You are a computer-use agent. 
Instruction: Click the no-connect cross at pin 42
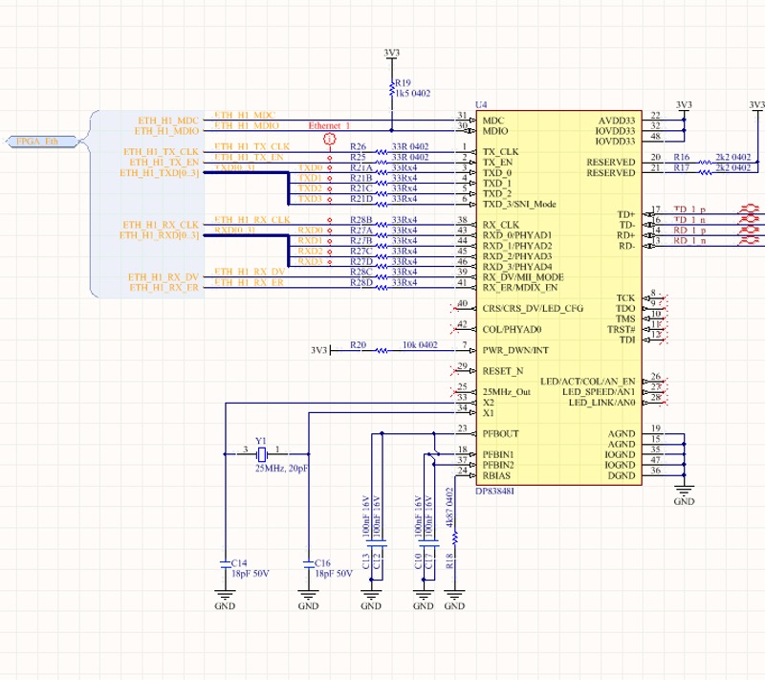[454, 329]
